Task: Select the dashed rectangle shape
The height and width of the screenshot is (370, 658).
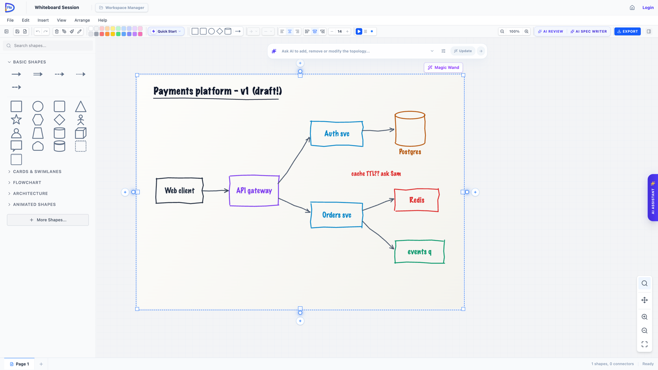Action: pos(81,146)
